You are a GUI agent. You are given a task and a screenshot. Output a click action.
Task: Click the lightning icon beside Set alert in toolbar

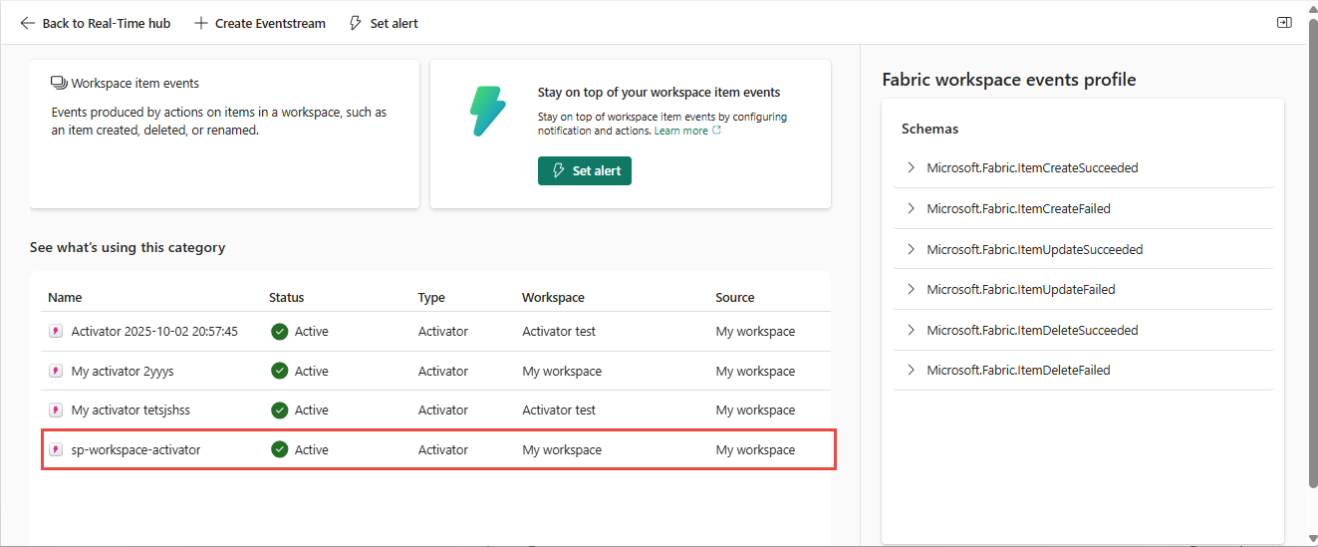tap(356, 23)
